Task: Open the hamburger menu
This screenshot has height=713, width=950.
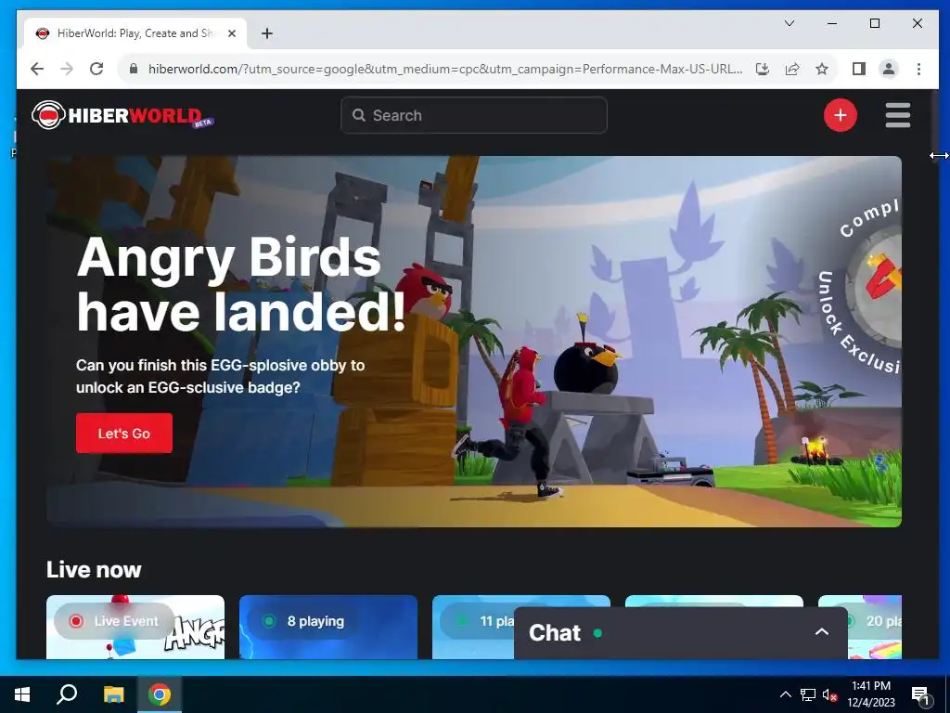Action: click(897, 115)
